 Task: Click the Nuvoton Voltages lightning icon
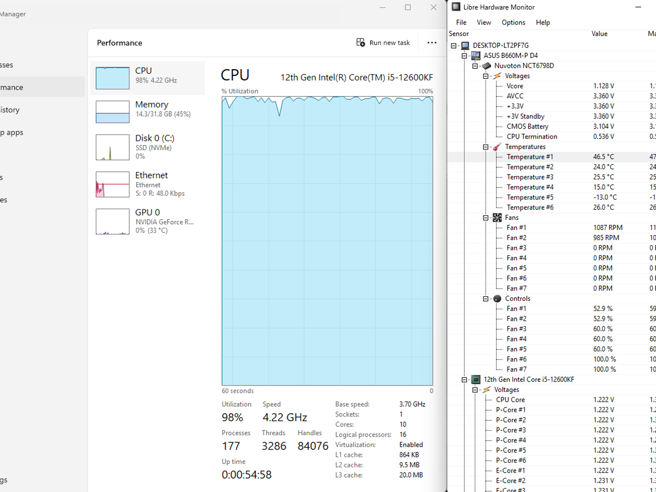[497, 76]
